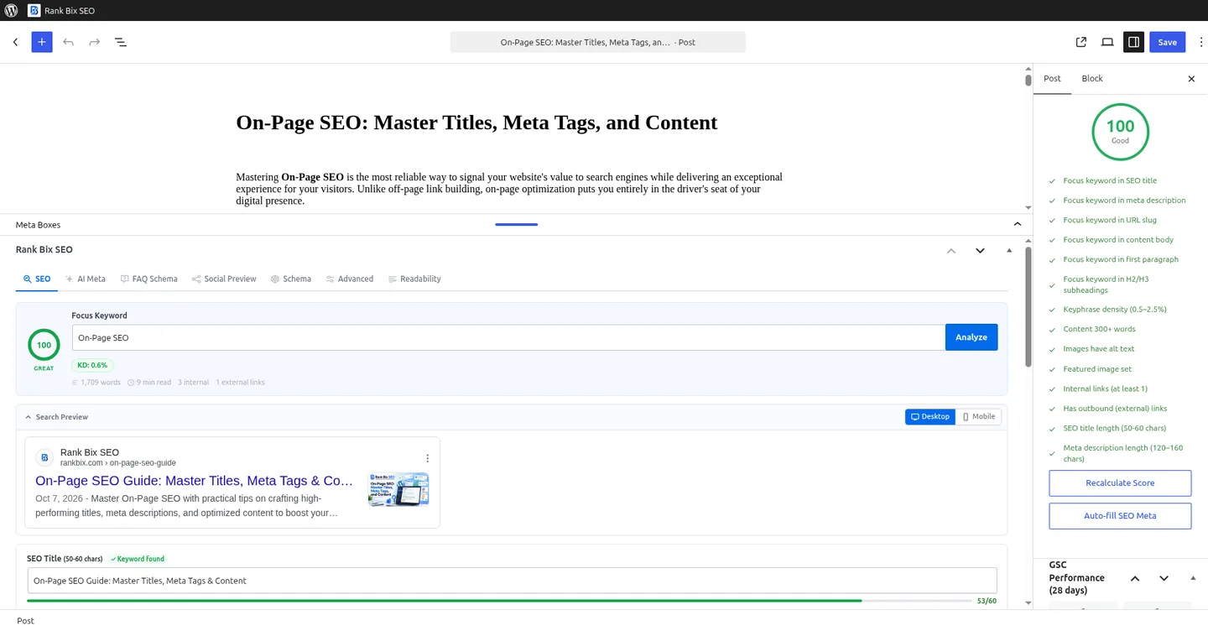Click the Rank Bix SEO admin bar icon

[x=34, y=11]
